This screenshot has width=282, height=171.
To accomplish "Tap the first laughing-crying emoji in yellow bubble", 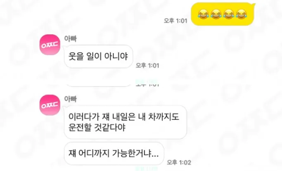I will point(203,14).
